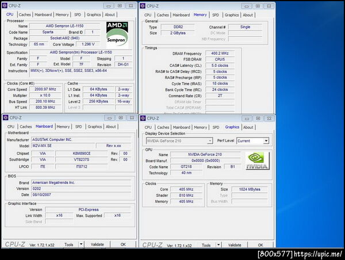The width and height of the screenshot is (345, 260).
Task: Click OK button in Graphics window
Action: (x=260, y=245)
